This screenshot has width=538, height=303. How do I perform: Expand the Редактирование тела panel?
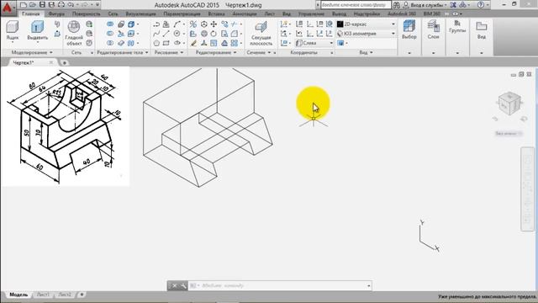point(123,52)
